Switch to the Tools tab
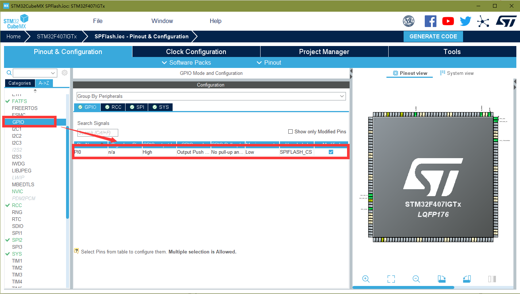520x294 pixels. (x=452, y=51)
